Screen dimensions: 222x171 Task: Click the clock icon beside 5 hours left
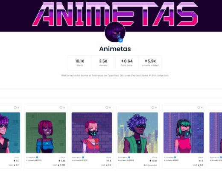pos(145,165)
